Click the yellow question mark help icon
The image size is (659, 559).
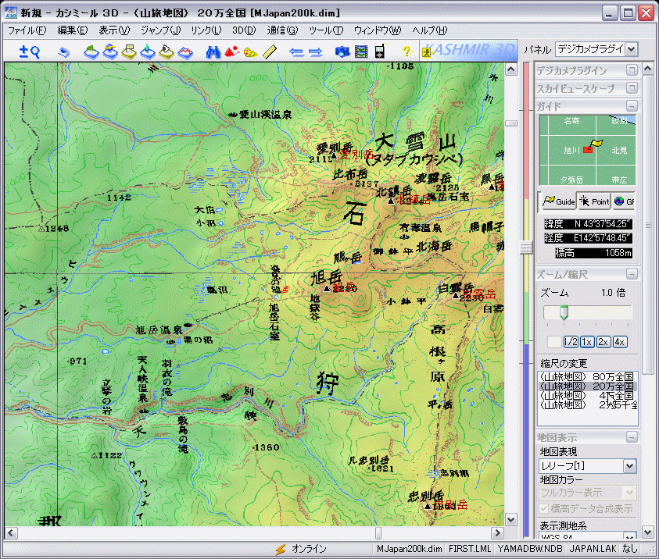[407, 52]
